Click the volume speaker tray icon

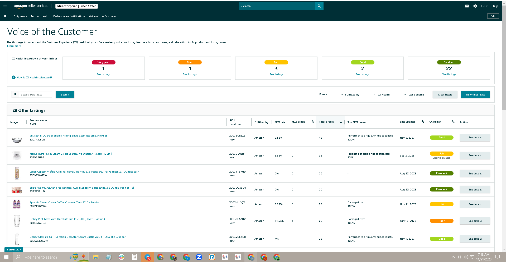tap(466, 257)
